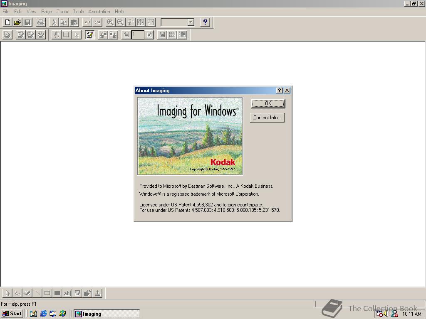
Task: Toggle the Annotation Toolbox button
Action: coord(90,35)
